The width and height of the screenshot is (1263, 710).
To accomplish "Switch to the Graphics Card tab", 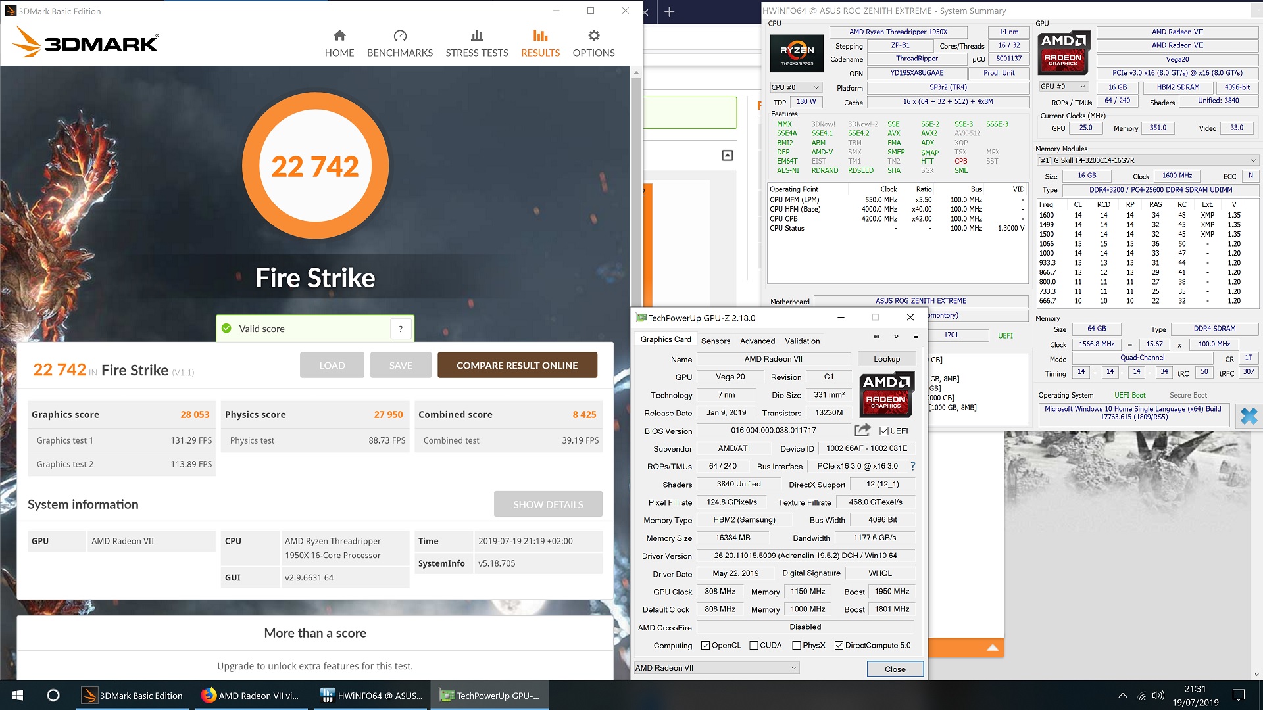I will coord(666,340).
